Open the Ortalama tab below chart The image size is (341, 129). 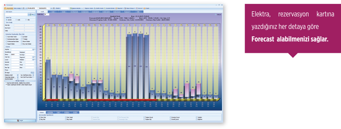pos(67,112)
